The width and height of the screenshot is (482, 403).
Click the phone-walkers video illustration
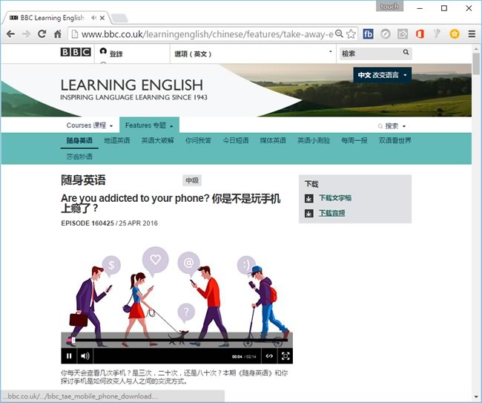pyautogui.click(x=176, y=295)
